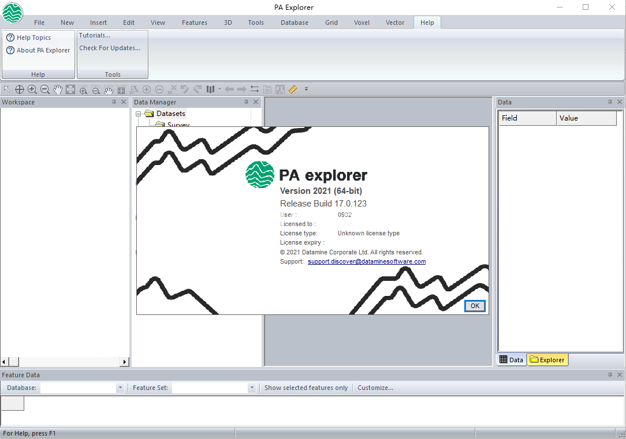626x439 pixels.
Task: Close the Feature Data panel
Action: tap(620, 375)
